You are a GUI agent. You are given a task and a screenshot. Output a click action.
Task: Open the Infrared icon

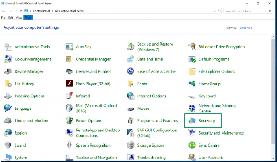[70, 96]
